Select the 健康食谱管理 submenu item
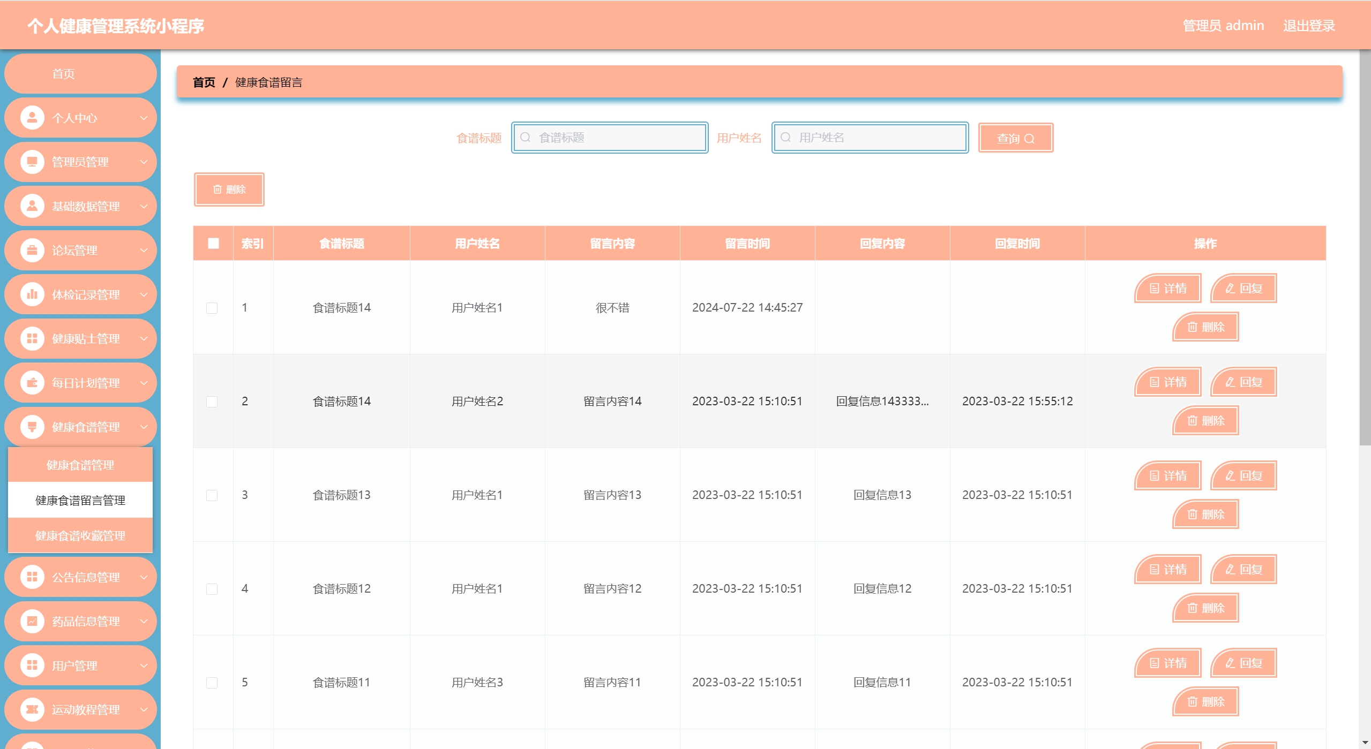 [x=80, y=465]
